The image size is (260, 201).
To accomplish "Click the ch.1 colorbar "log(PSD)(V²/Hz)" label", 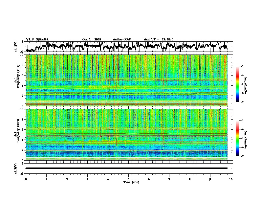I will (x=246, y=86).
